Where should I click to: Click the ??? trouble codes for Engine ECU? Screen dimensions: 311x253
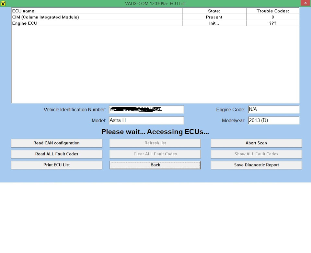click(x=273, y=23)
